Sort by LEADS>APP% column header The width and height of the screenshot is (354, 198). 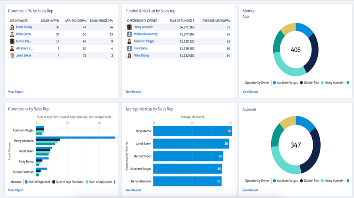50,21
